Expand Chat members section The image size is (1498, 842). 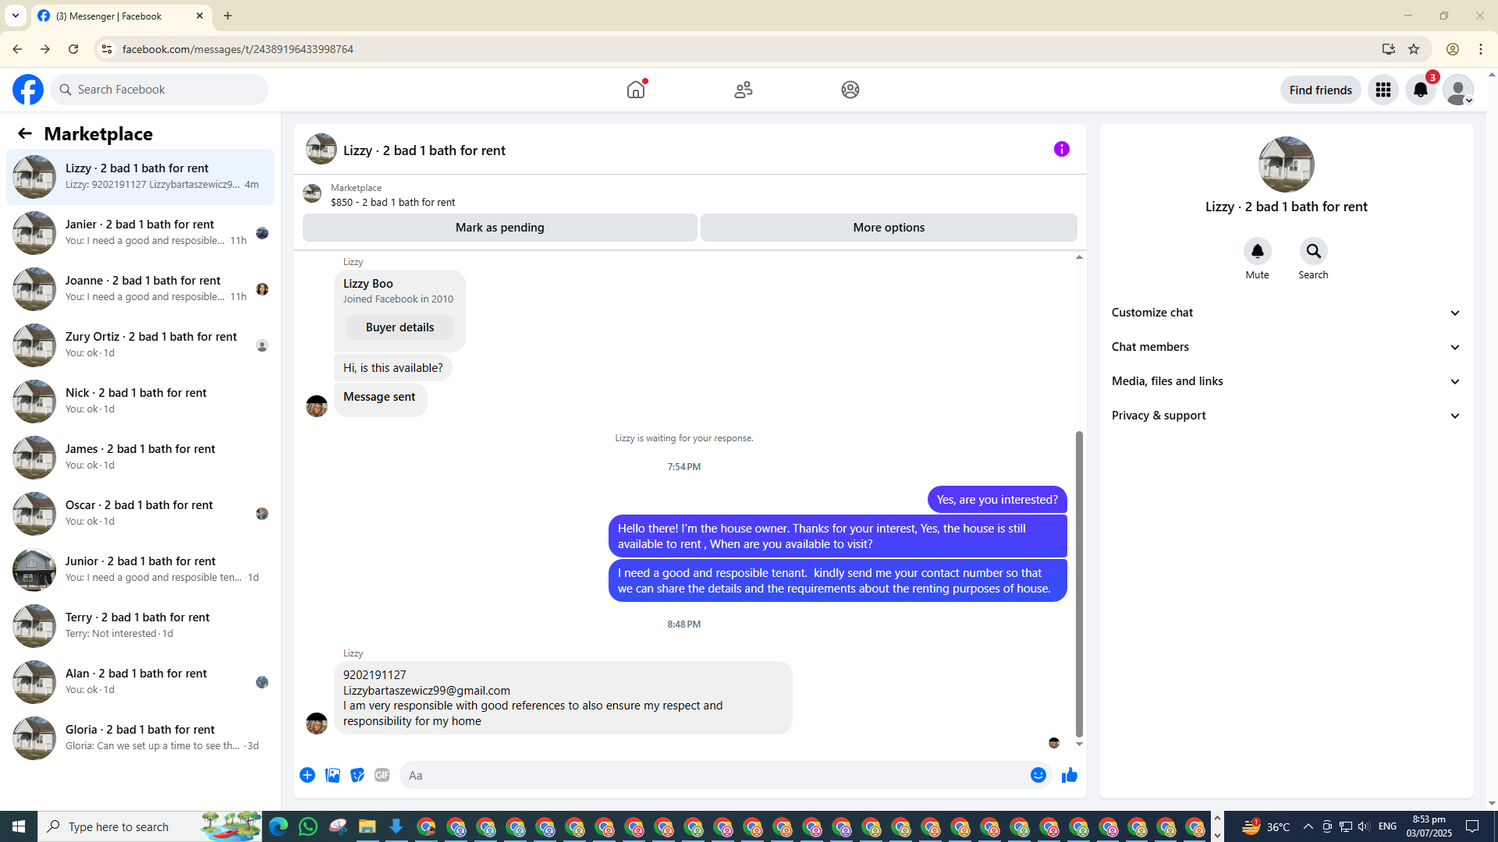[1286, 347]
